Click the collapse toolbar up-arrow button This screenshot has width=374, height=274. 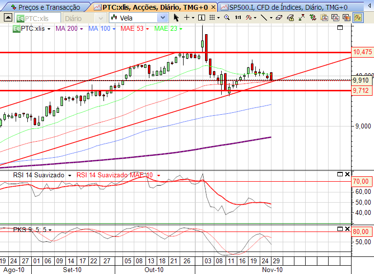[x=8, y=18]
